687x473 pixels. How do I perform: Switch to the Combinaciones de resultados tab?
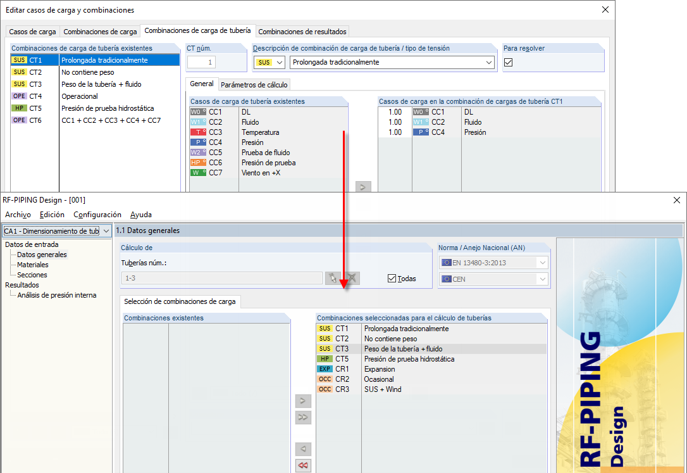(302, 32)
